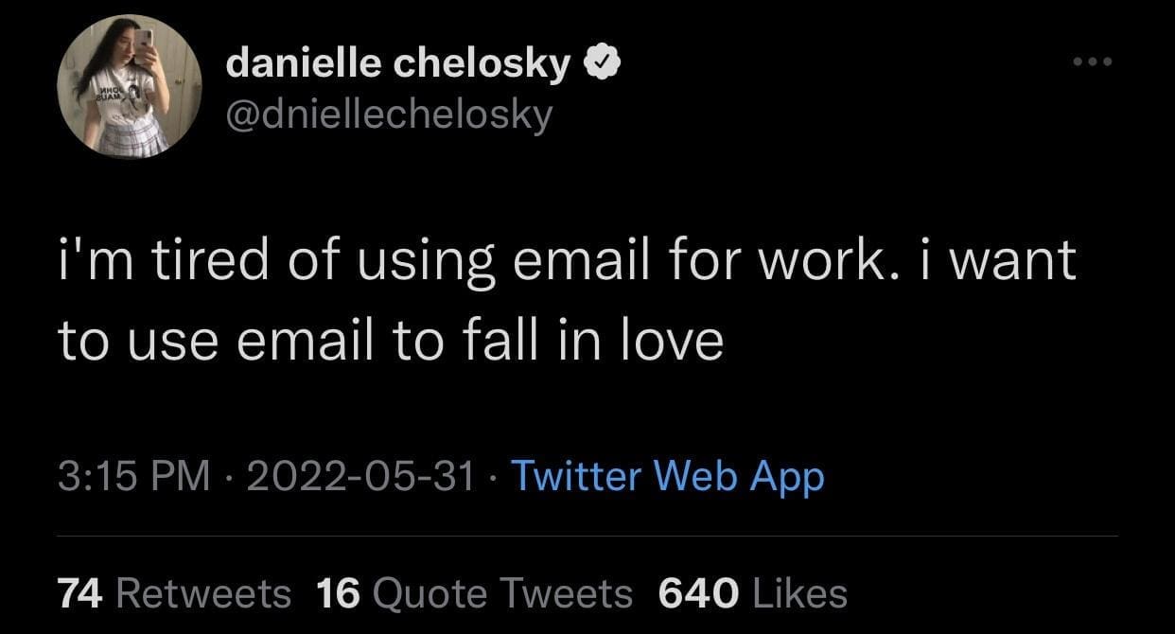The height and width of the screenshot is (634, 1175).
Task: Click the display name danielle chelosky
Action: point(398,64)
